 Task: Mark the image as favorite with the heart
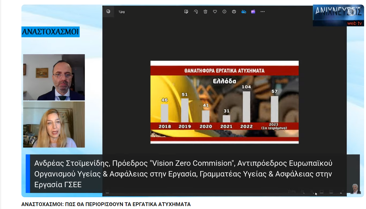[x=215, y=12]
